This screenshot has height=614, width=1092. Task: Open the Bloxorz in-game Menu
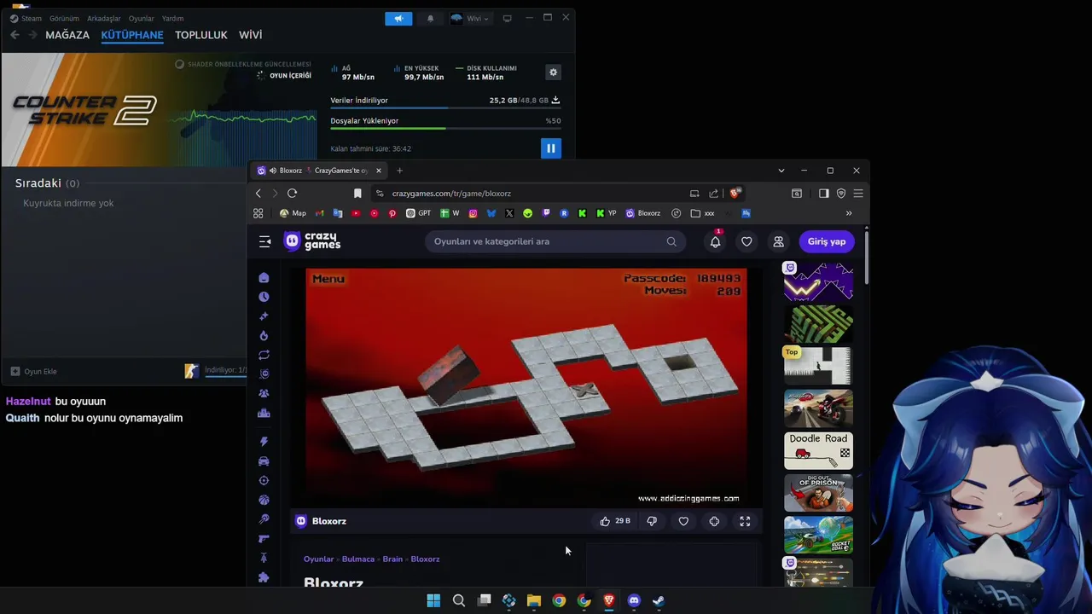point(328,279)
